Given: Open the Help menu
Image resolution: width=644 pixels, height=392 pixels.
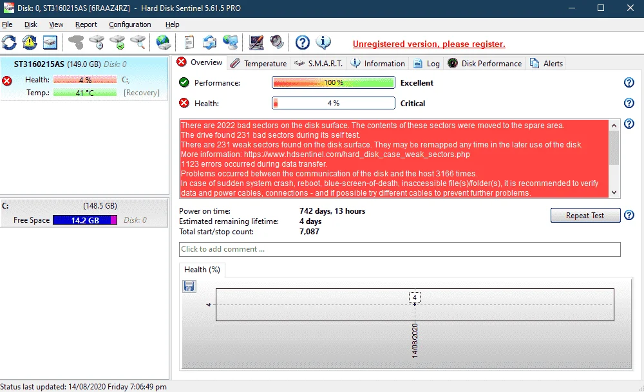Looking at the screenshot, I should [x=173, y=24].
